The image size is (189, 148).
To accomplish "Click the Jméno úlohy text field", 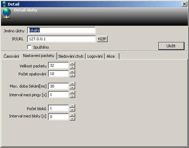I will coord(61,30).
